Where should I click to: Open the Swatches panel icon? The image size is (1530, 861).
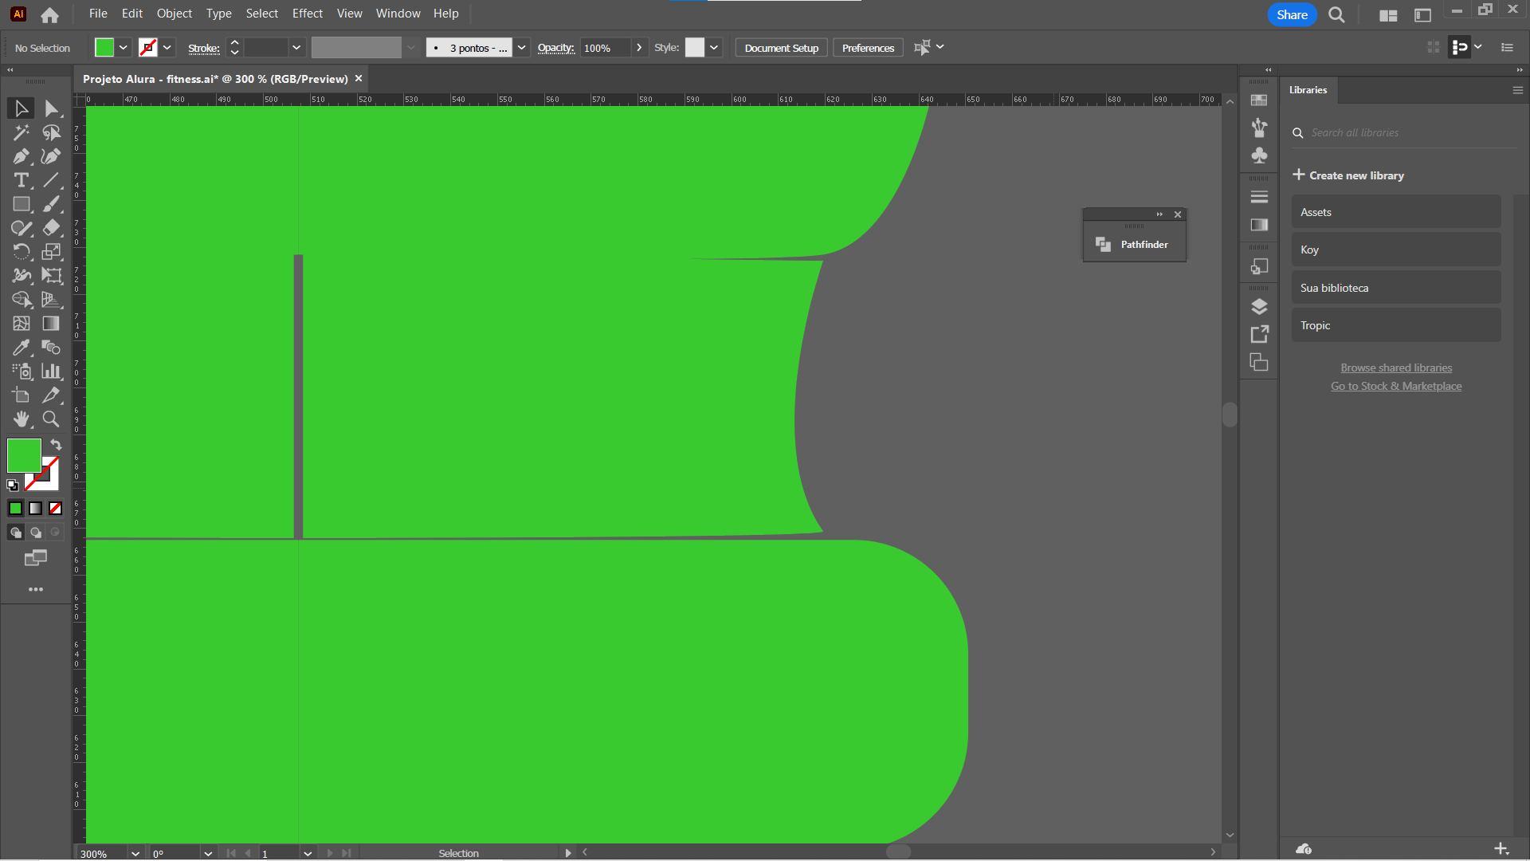(x=1259, y=100)
